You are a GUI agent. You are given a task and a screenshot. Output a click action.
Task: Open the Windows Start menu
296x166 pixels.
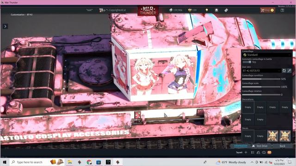pos(5,162)
